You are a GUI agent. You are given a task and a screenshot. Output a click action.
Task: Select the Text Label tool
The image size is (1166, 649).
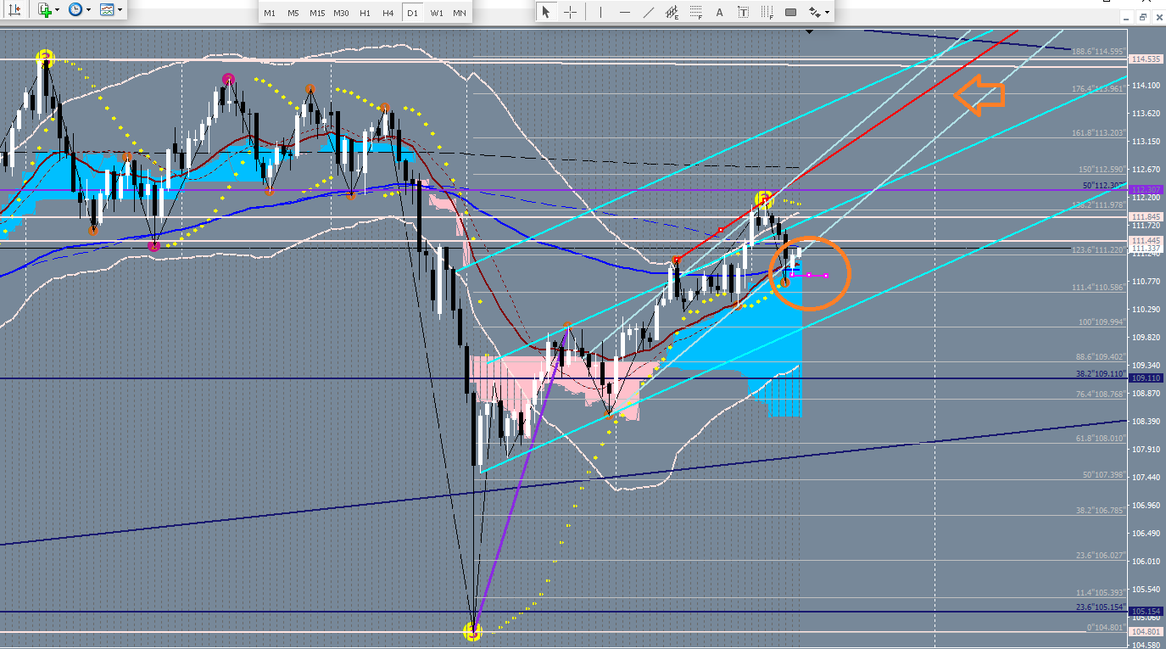click(744, 12)
